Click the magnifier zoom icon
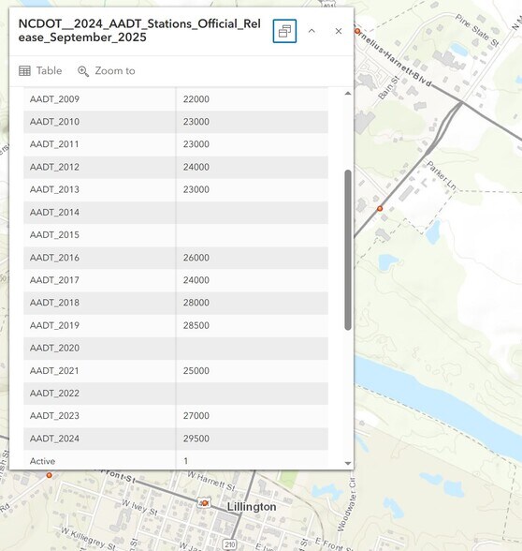Image resolution: width=522 pixels, height=551 pixels. [83, 71]
